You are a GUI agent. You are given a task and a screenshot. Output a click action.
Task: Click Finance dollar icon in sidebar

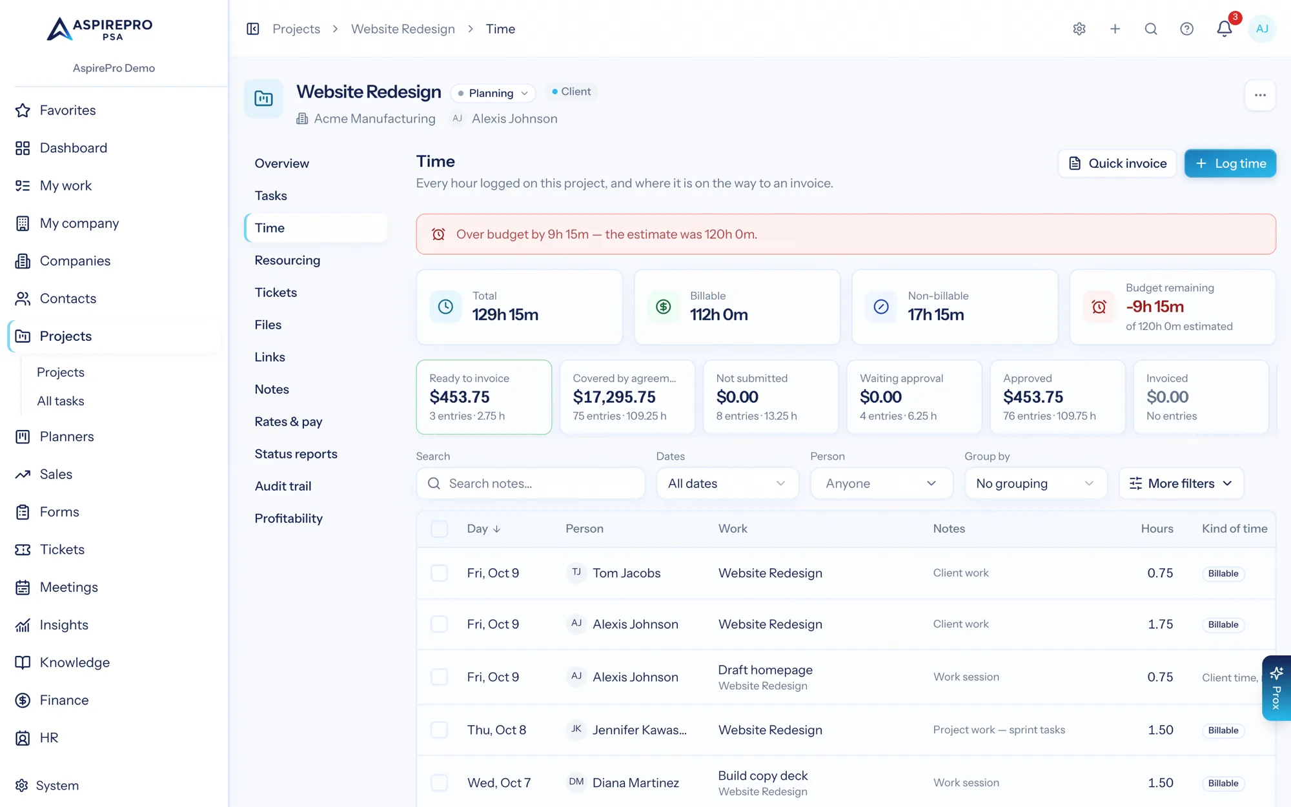coord(23,700)
